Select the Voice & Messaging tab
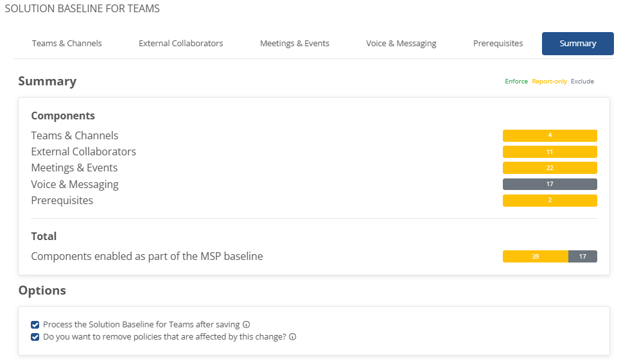This screenshot has width=621, height=362. coord(401,44)
